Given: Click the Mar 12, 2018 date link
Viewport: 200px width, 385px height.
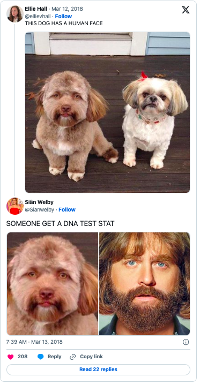Looking at the screenshot, I should (x=67, y=9).
